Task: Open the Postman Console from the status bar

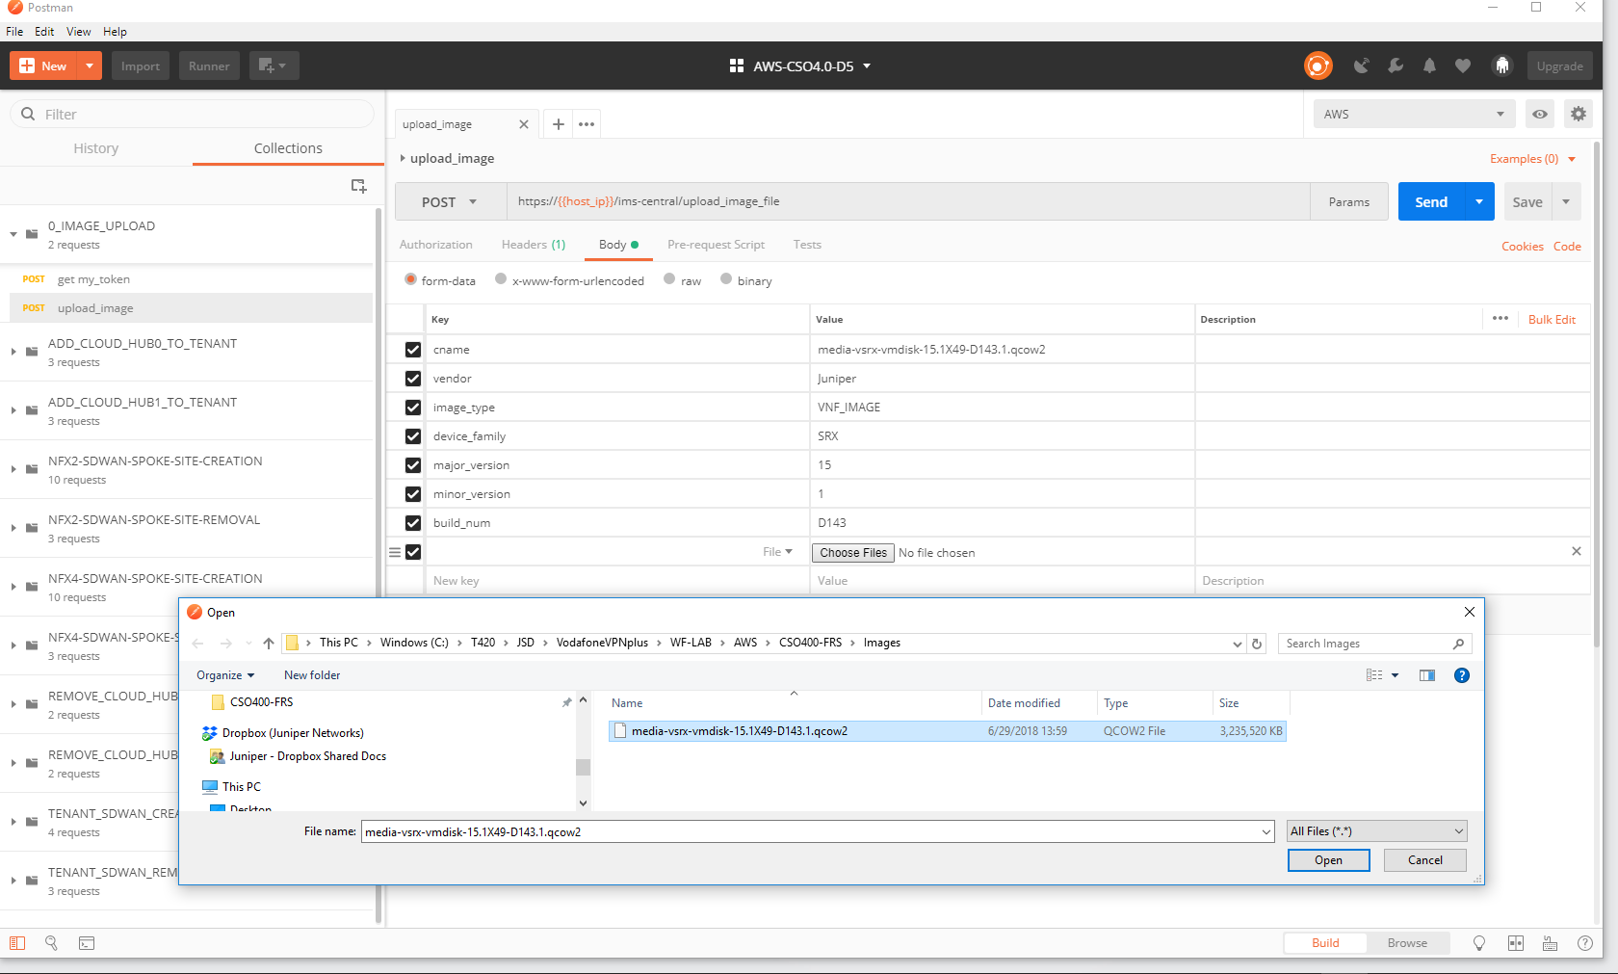Action: coord(87,943)
